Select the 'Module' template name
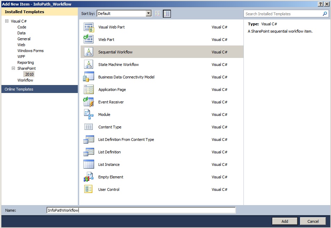The width and height of the screenshot is (331, 228). click(x=104, y=114)
